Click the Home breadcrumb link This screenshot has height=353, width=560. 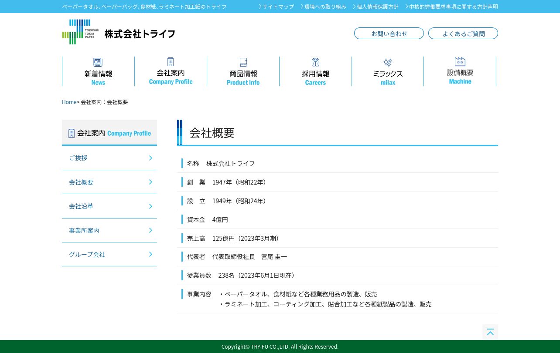pos(69,102)
